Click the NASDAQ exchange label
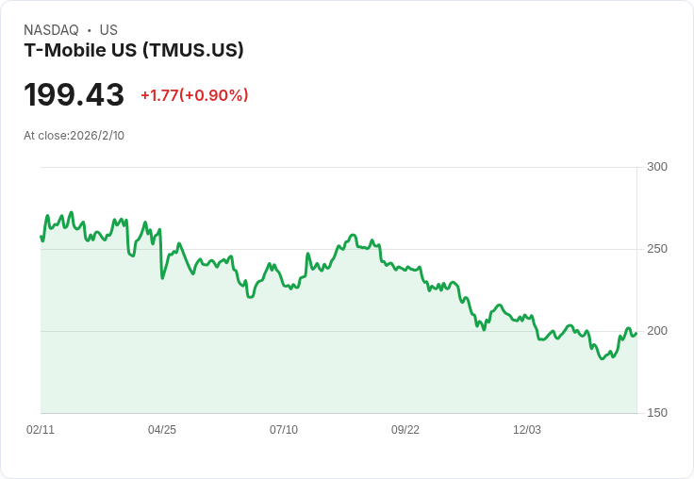694x479 pixels. pos(51,30)
